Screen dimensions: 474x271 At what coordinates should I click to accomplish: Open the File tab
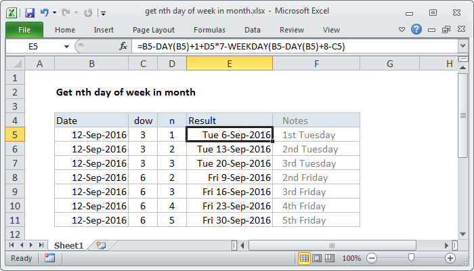(24, 30)
